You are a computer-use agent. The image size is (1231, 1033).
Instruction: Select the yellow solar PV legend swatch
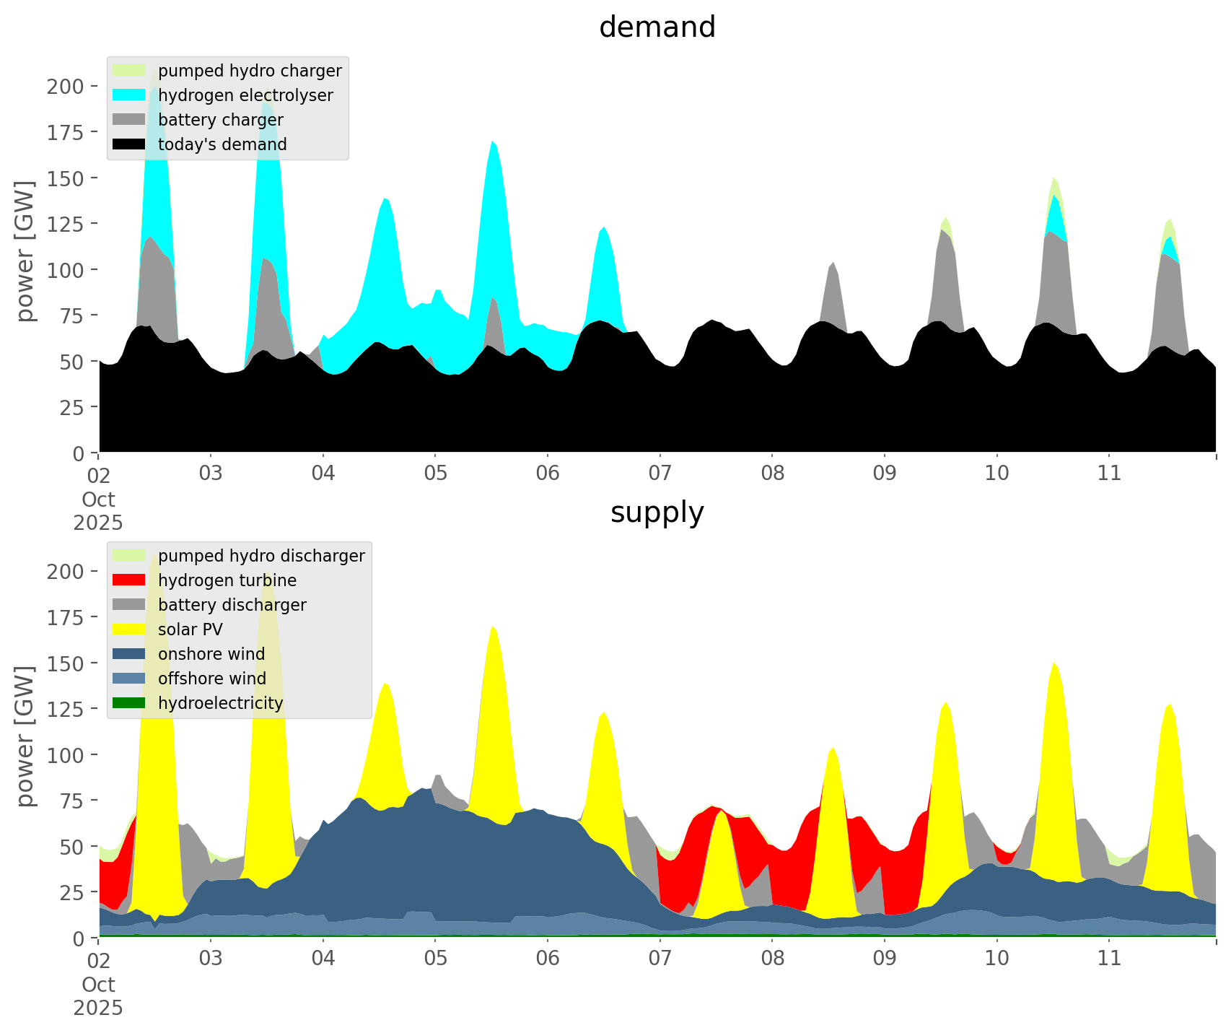(129, 629)
